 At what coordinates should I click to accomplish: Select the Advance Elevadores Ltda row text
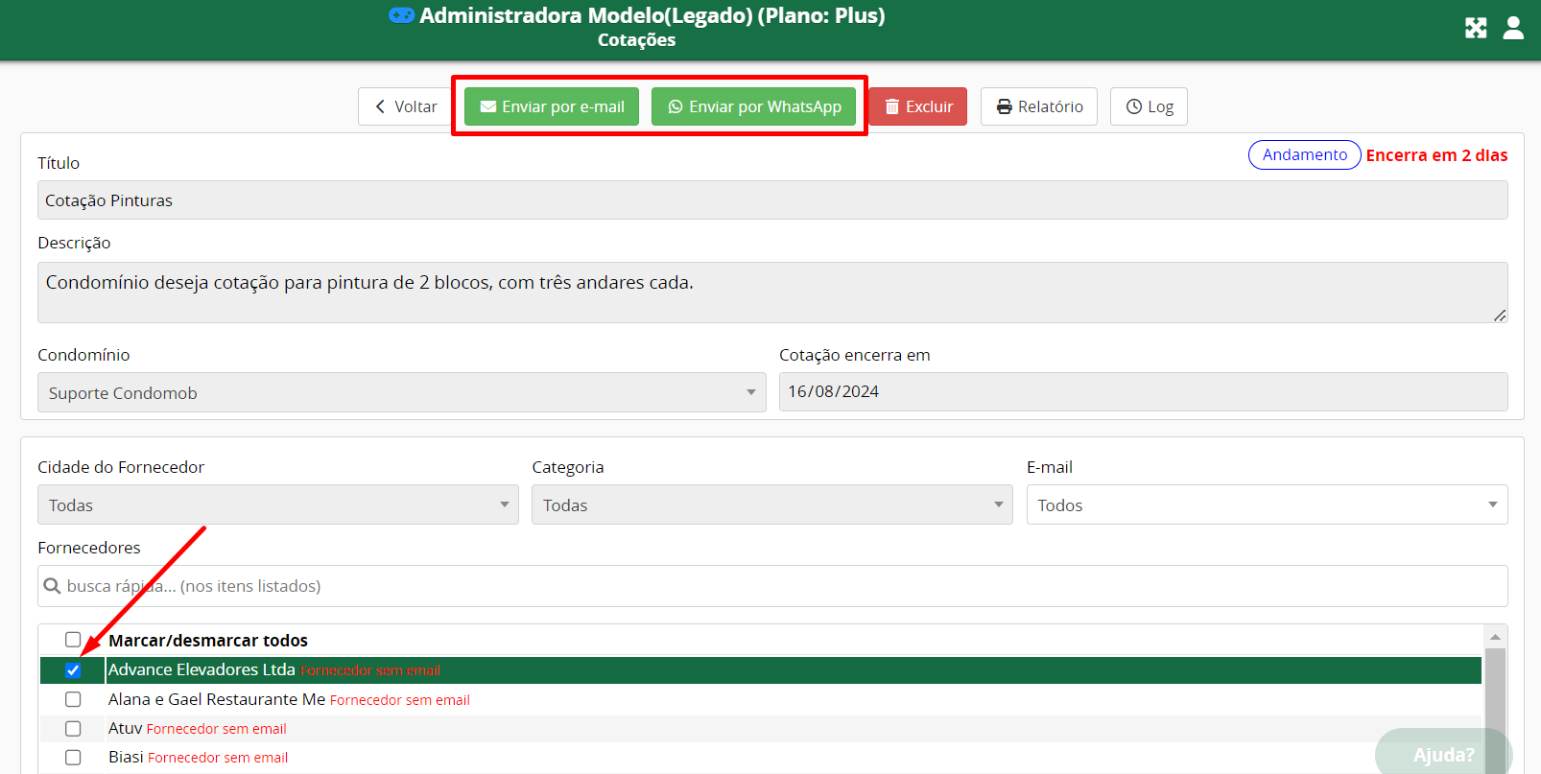tap(202, 669)
